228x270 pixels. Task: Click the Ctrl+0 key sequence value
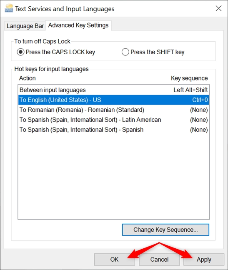pyautogui.click(x=200, y=100)
